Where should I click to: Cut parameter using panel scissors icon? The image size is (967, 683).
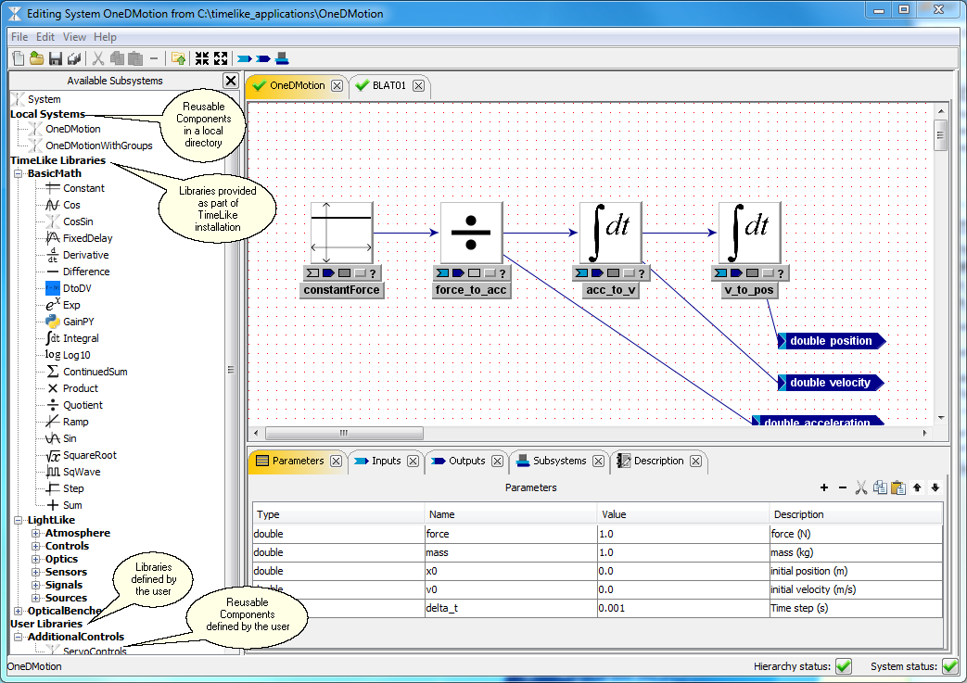point(861,487)
